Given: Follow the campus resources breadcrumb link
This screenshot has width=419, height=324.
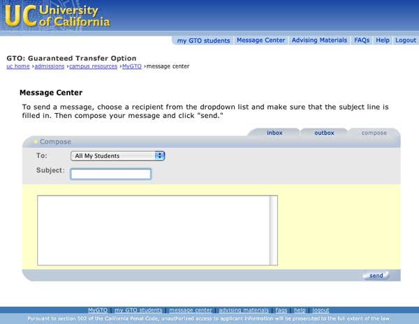Looking at the screenshot, I should 94,66.
